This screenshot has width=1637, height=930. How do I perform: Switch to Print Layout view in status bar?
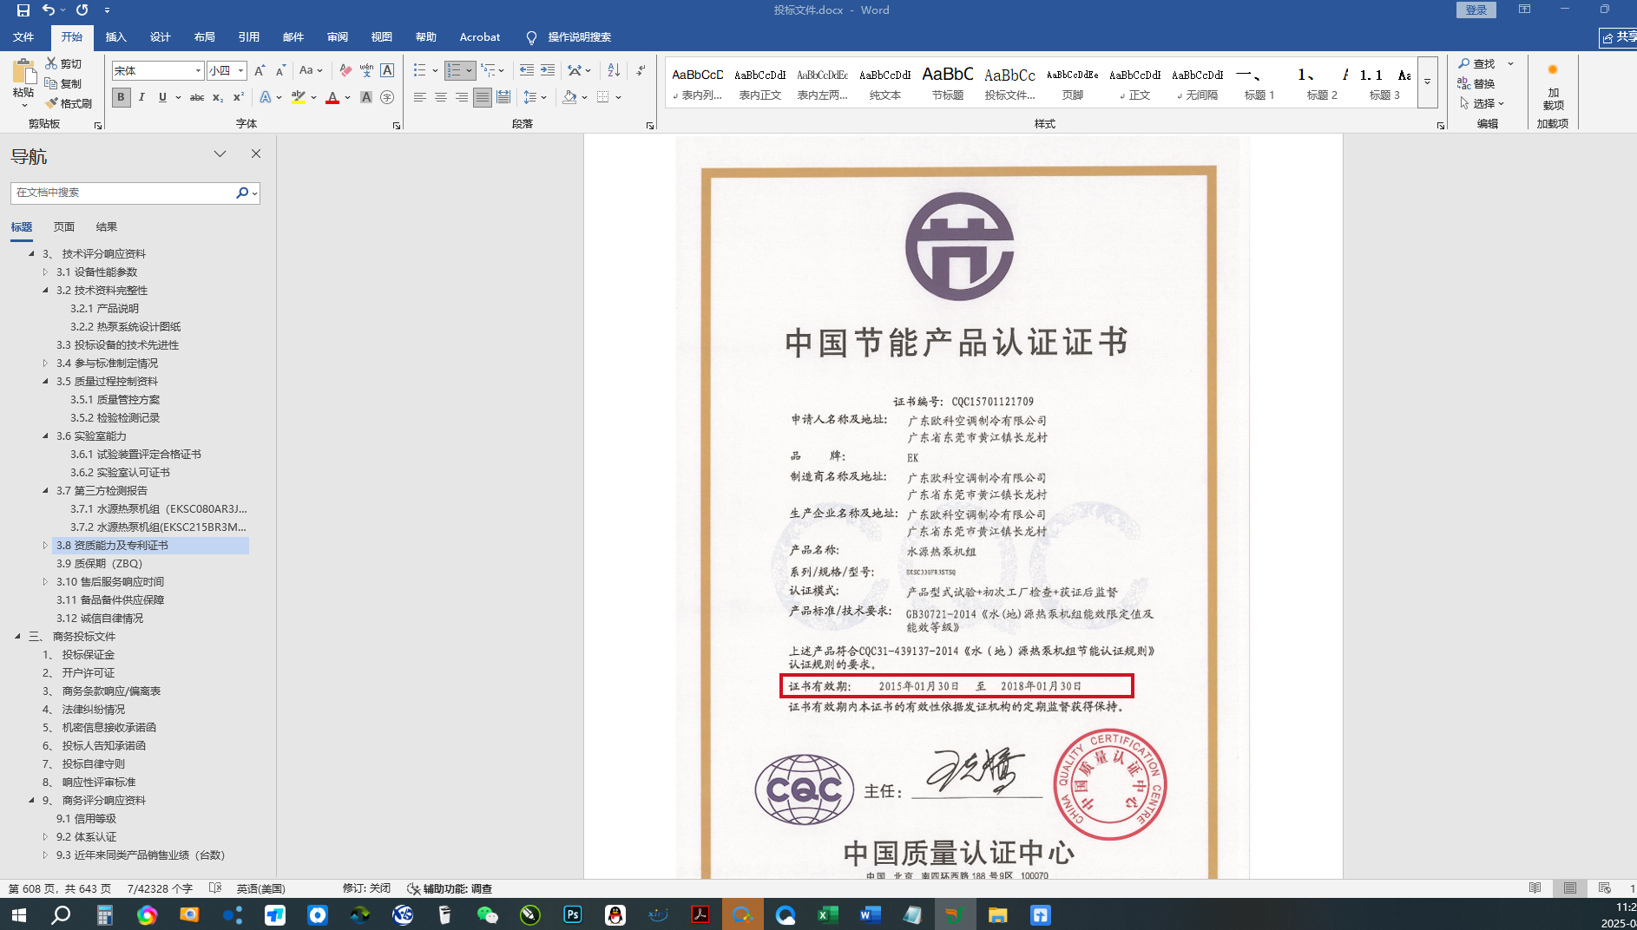(1570, 888)
